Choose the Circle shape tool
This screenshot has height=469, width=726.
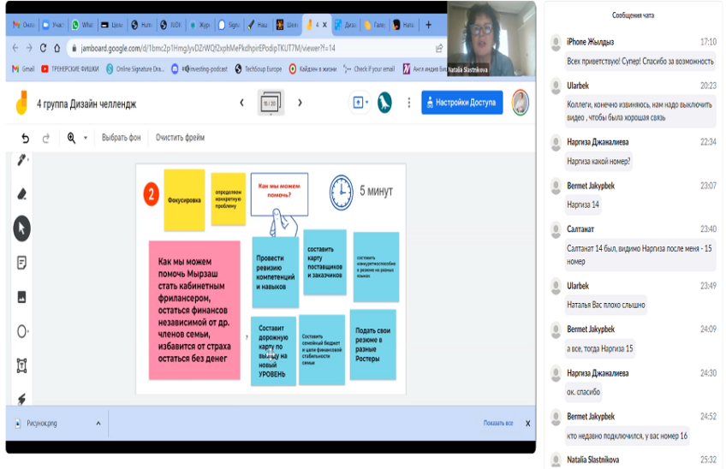tap(22, 331)
